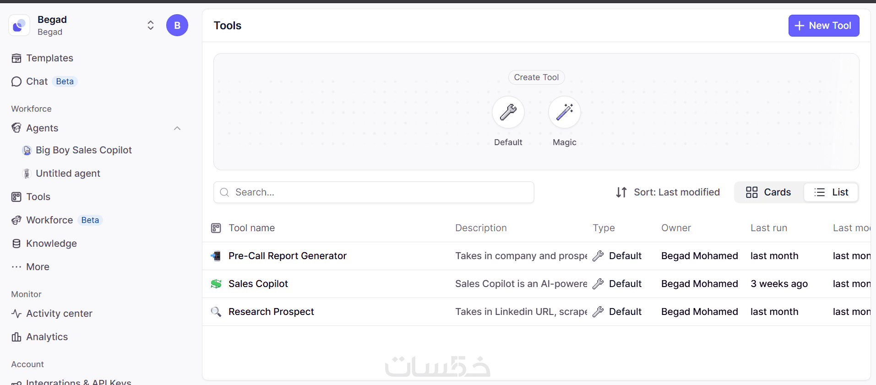Click the tools Search field
Image resolution: width=876 pixels, height=385 pixels.
pyautogui.click(x=374, y=192)
